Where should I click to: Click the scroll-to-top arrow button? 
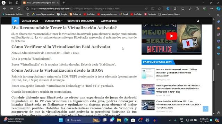click(205, 109)
